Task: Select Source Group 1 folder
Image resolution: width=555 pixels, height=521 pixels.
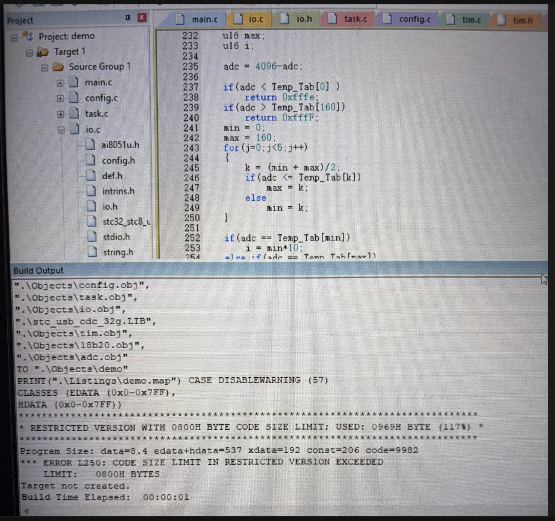Action: point(100,67)
